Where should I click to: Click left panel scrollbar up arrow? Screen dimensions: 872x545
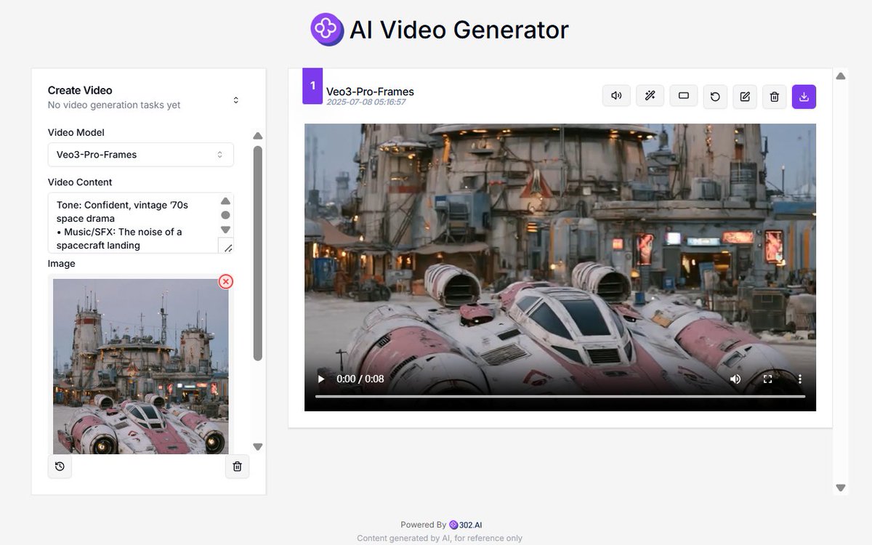click(x=257, y=136)
